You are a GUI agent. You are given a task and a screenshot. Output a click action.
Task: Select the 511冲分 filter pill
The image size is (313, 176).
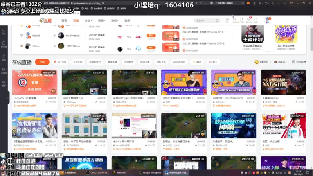pyautogui.click(x=60, y=62)
